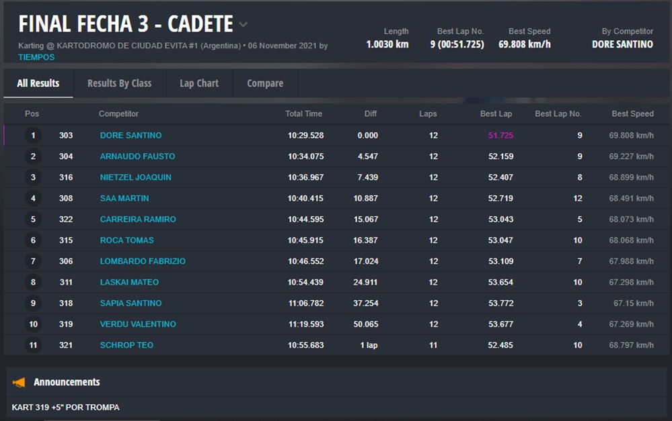Open the TIEMPOS organizer link
This screenshot has height=421, width=672.
click(x=36, y=57)
